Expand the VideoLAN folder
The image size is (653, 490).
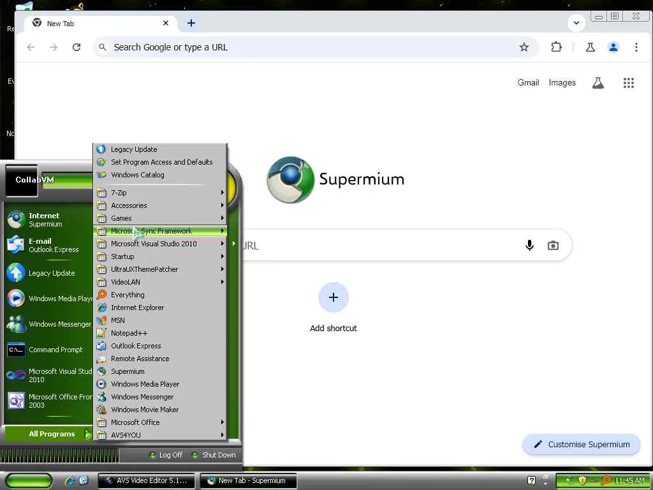click(x=160, y=282)
